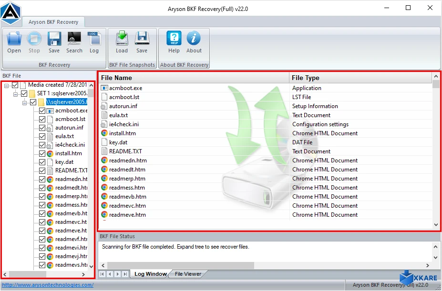Sort by the File Name column header
The image size is (442, 291).
[x=194, y=78]
